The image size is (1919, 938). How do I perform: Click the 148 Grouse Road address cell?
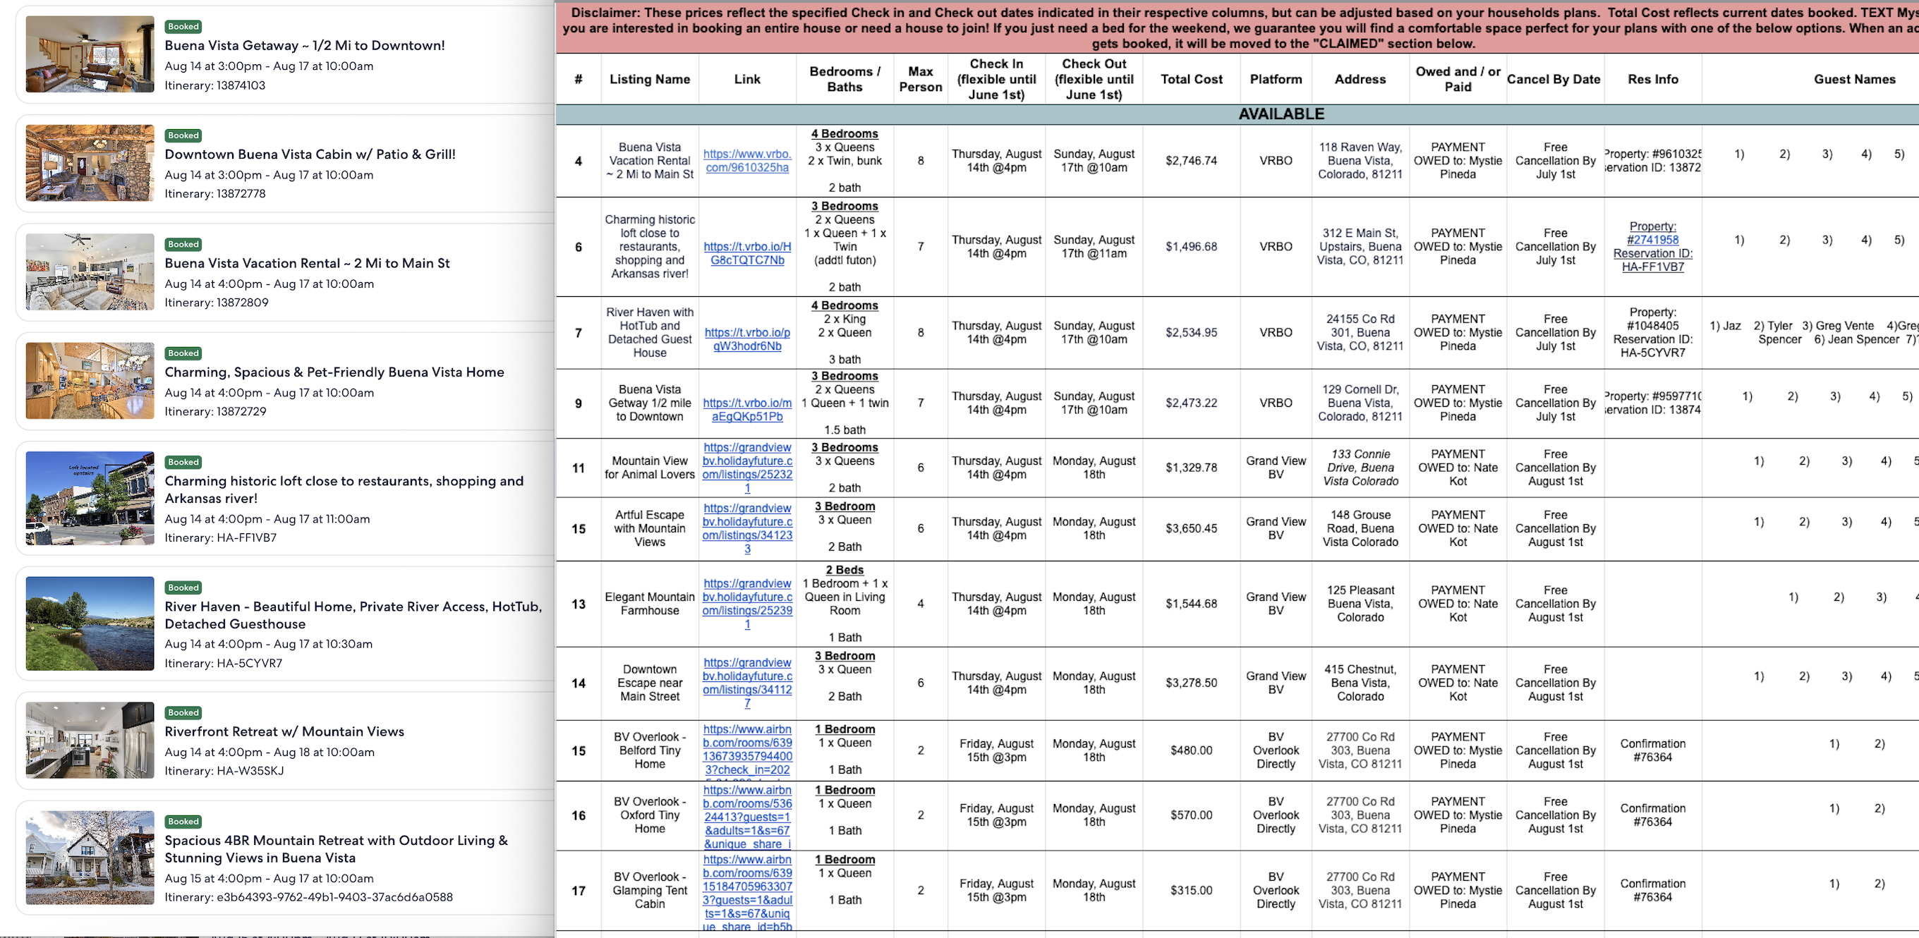(1360, 528)
